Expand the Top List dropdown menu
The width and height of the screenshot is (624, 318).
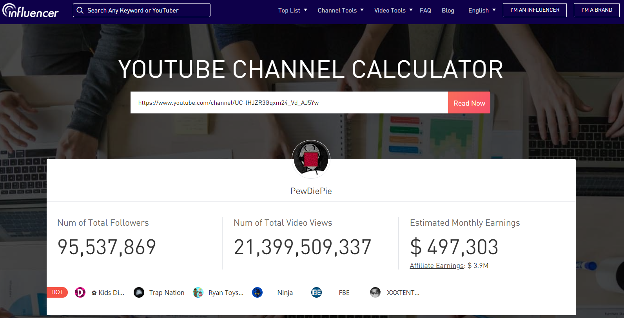coord(293,10)
